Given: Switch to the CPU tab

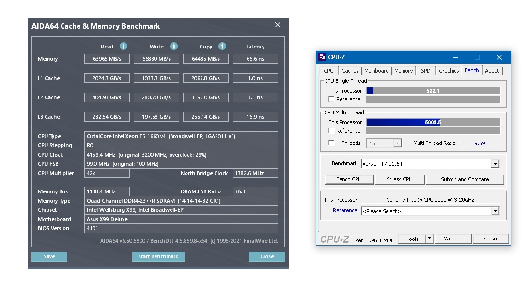Looking at the screenshot, I should click(x=328, y=71).
